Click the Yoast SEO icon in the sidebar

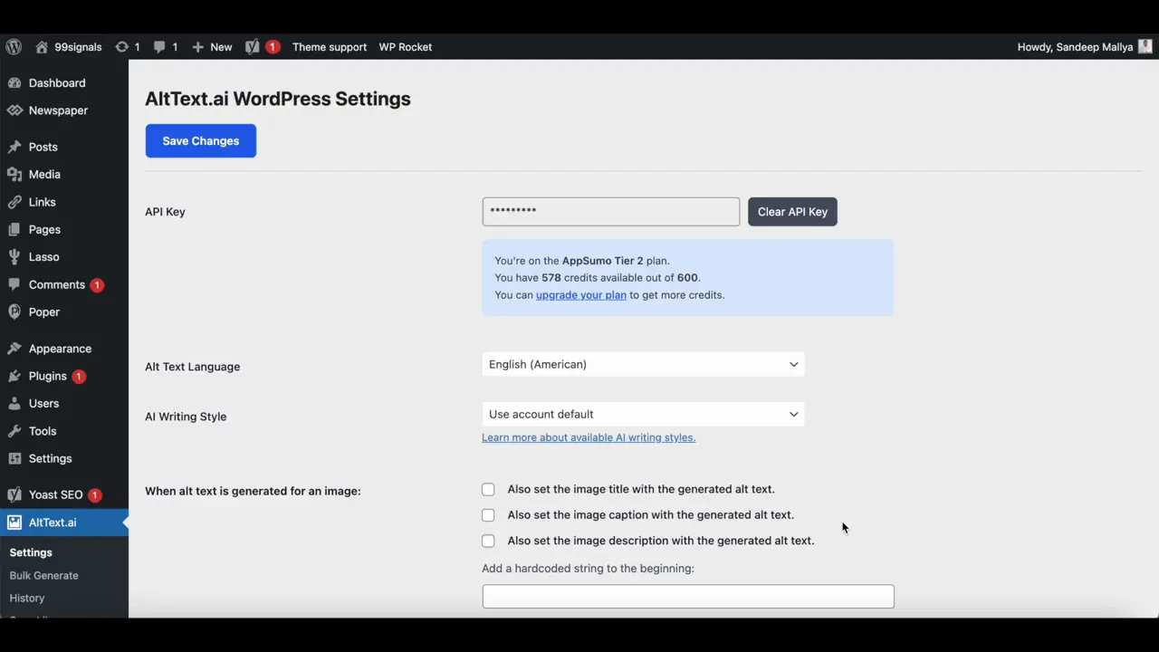click(14, 494)
